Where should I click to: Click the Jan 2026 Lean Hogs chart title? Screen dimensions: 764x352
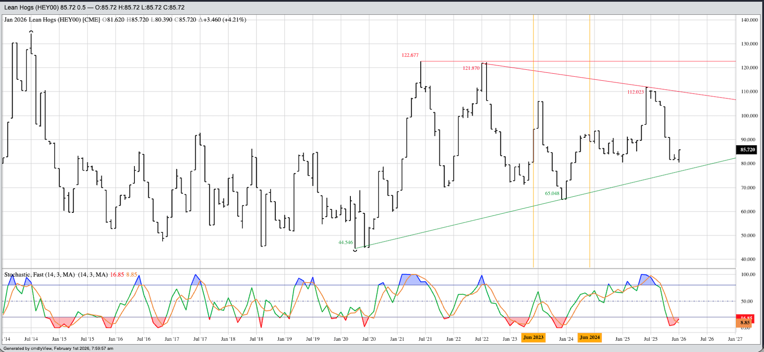coord(52,20)
